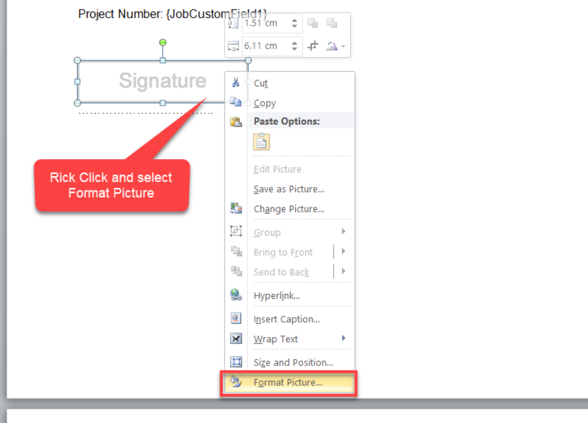Click the Rotate icon in mini toolbar
This screenshot has width=588, height=423.
click(331, 46)
